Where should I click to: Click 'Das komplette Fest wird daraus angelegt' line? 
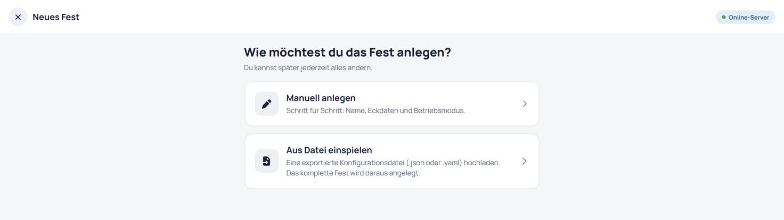[x=353, y=173]
